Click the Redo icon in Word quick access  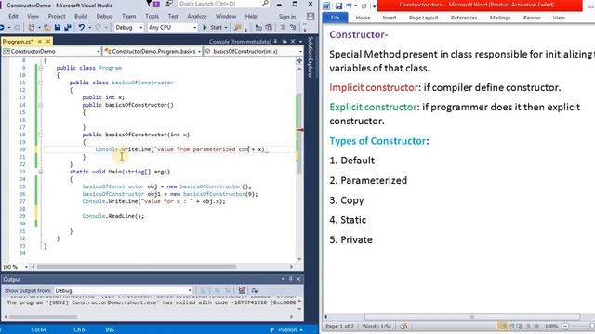(364, 6)
